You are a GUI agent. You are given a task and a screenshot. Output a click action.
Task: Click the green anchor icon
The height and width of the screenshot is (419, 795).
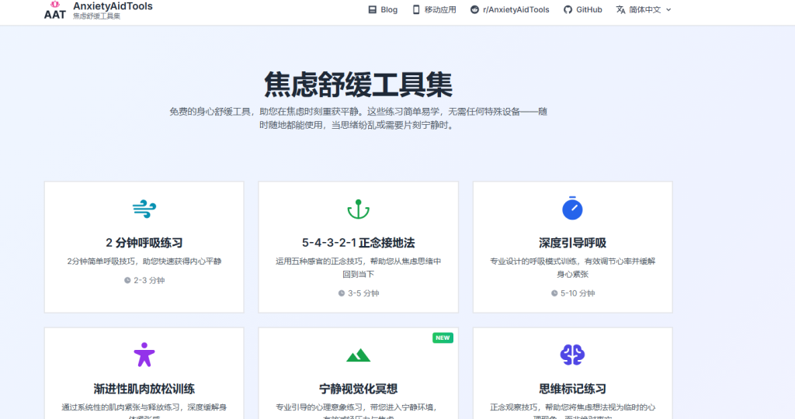358,209
